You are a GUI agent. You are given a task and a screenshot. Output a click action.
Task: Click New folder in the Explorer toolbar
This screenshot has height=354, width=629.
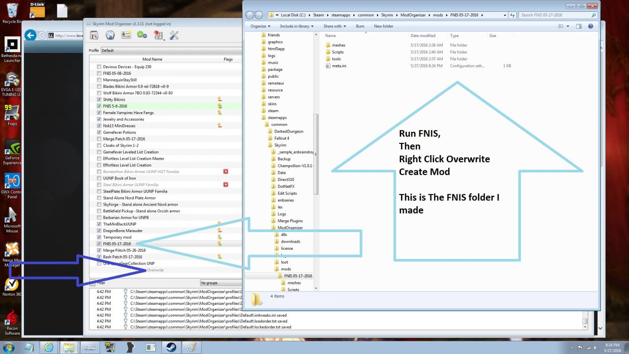pyautogui.click(x=384, y=26)
